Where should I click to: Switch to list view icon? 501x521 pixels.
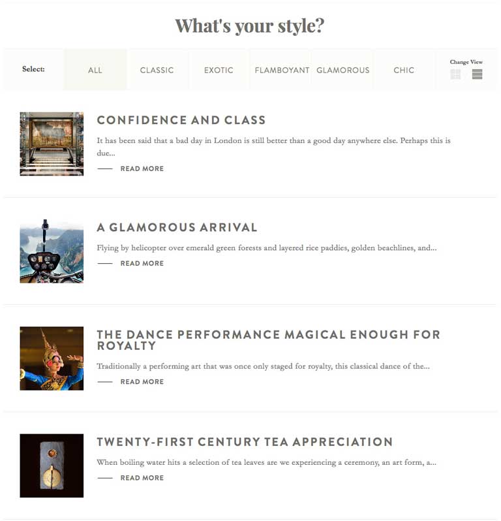477,74
